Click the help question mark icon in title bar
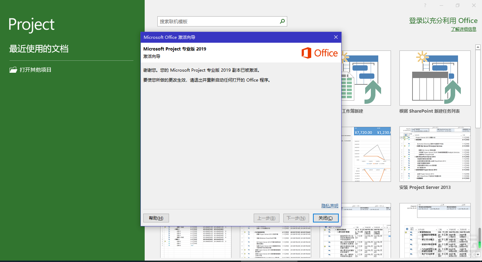 pos(425,5)
